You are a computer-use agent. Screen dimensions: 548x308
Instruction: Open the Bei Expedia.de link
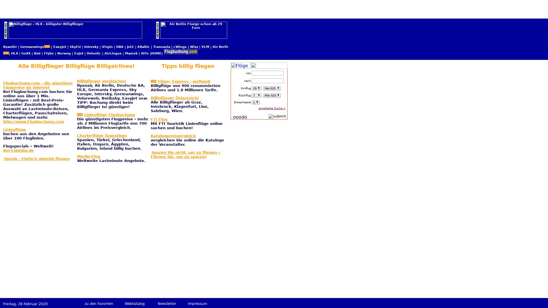tap(18, 150)
